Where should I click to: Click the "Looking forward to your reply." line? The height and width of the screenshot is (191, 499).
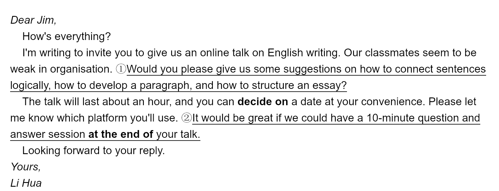94,151
